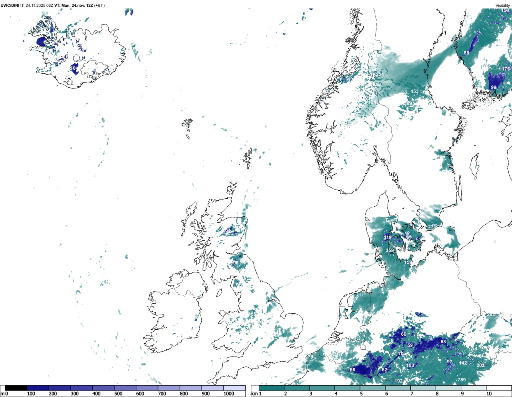Click the '97' visibility value in the southeast

coord(450,362)
